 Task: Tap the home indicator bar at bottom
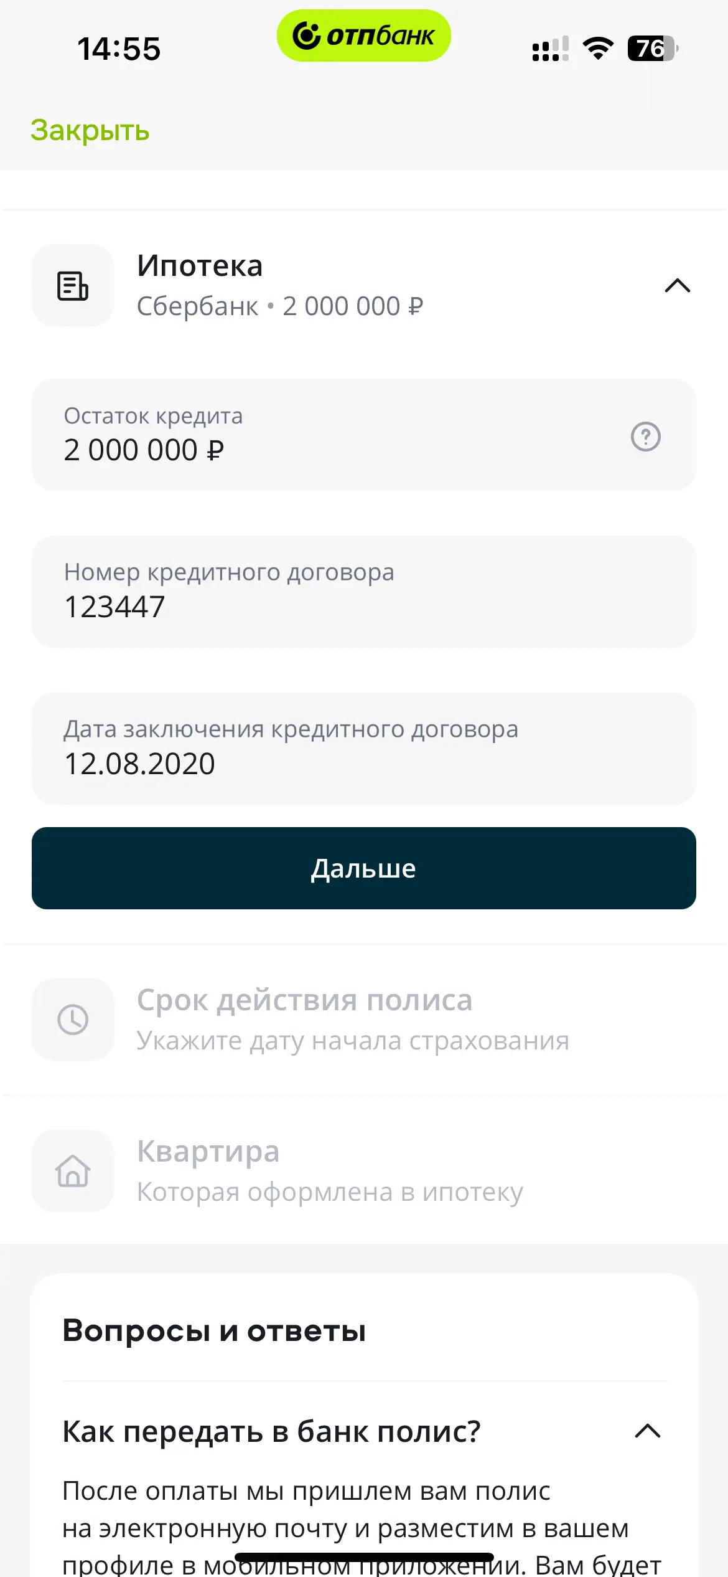364,1558
